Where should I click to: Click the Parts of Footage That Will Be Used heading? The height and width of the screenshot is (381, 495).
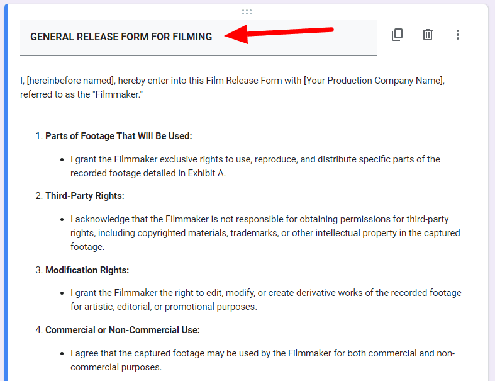[x=118, y=136]
